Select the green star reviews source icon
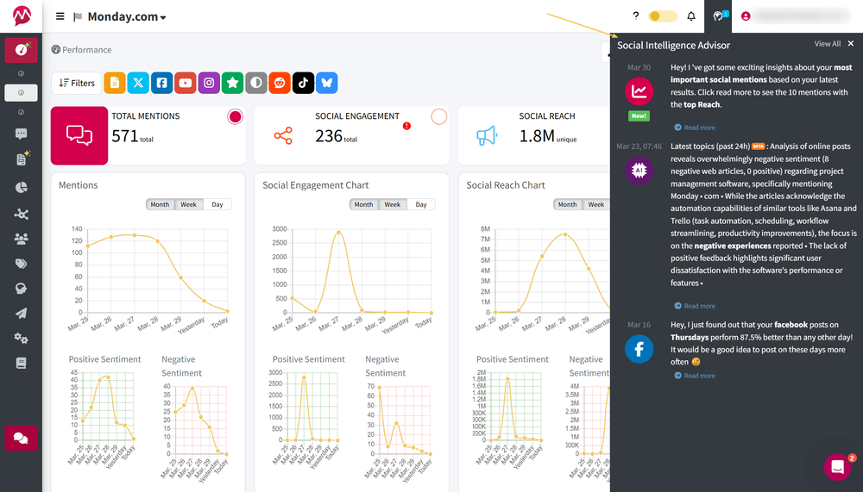 tap(232, 83)
